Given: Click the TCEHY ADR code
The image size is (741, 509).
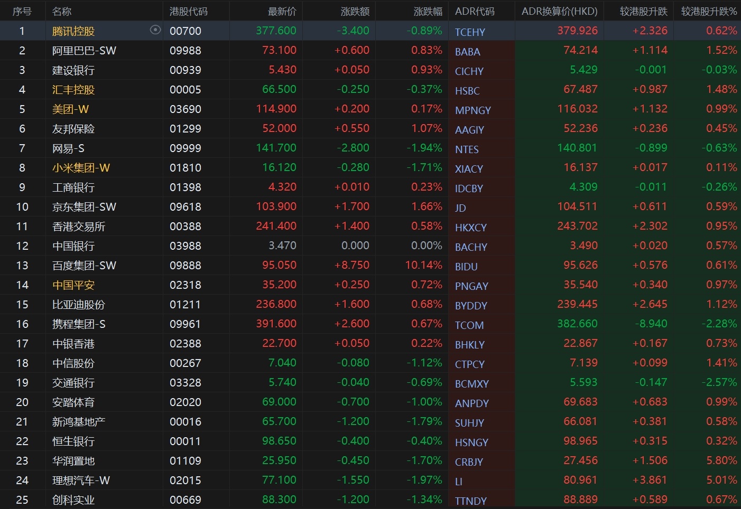Looking at the screenshot, I should pos(470,32).
